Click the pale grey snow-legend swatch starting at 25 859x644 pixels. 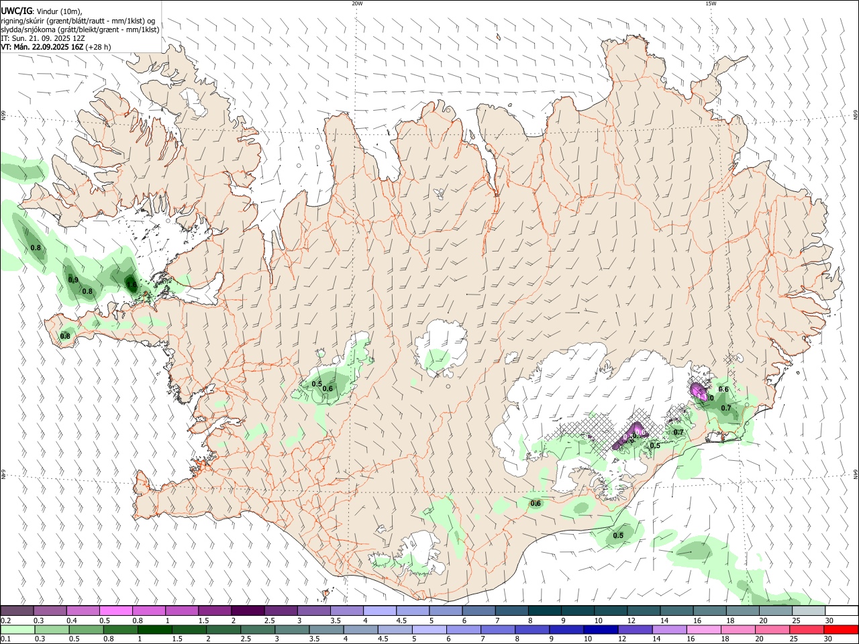[808, 611]
